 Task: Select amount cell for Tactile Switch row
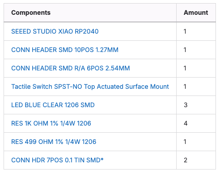click(196, 87)
